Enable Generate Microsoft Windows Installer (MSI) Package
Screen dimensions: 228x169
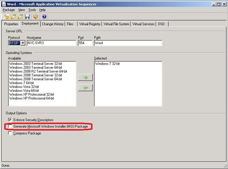coord(10,126)
